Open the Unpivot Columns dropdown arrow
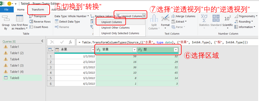 click(144, 16)
